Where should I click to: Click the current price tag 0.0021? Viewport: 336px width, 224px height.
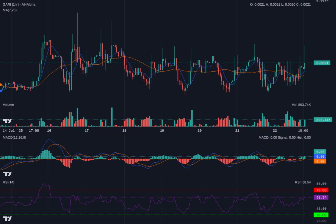point(322,63)
